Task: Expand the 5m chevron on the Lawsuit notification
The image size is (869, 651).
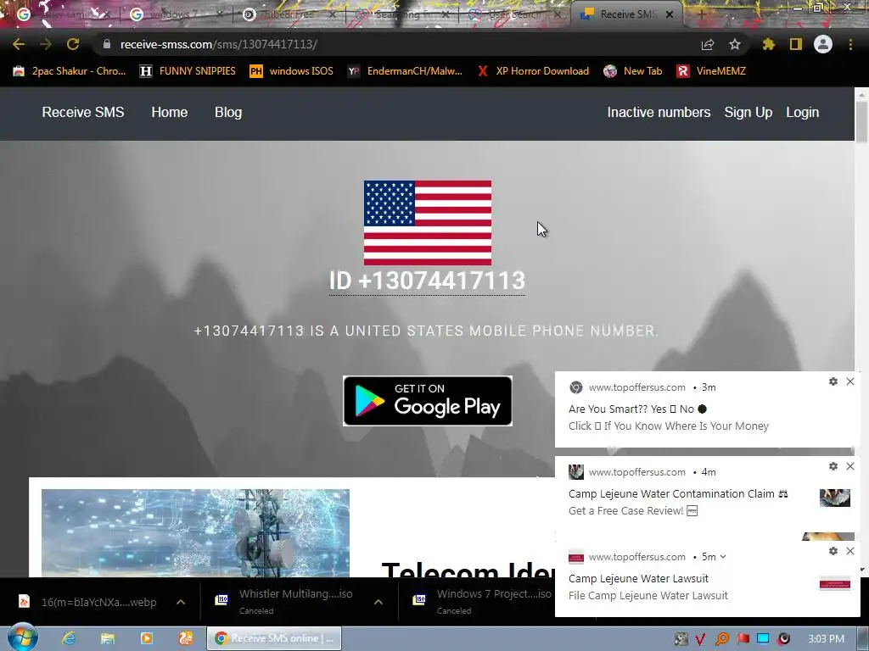Action: point(723,557)
